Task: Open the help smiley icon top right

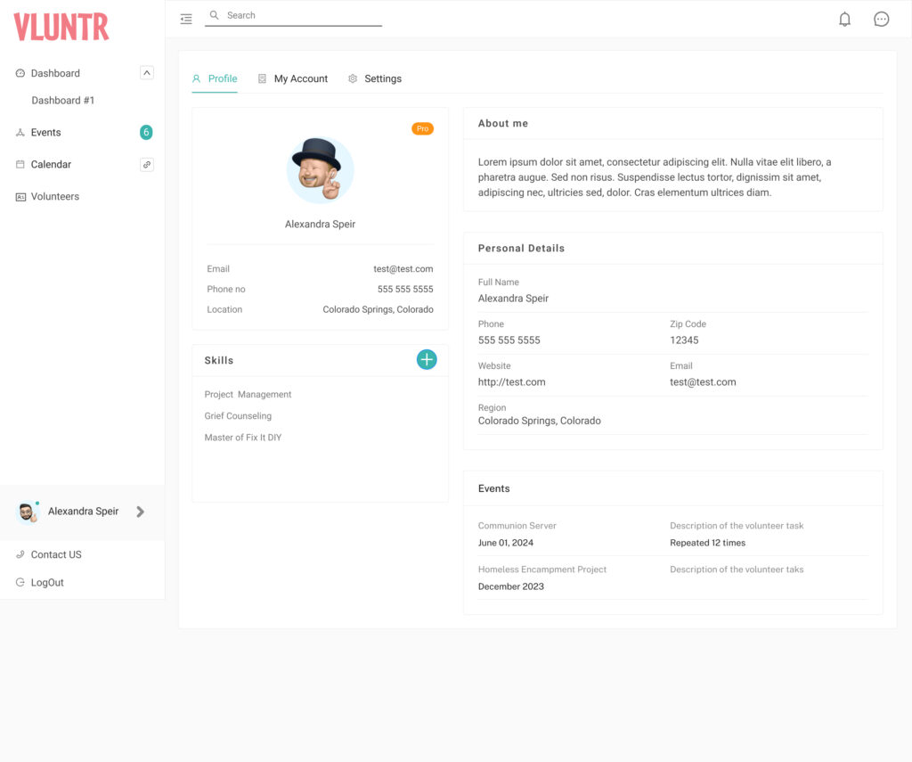Action: click(x=881, y=18)
